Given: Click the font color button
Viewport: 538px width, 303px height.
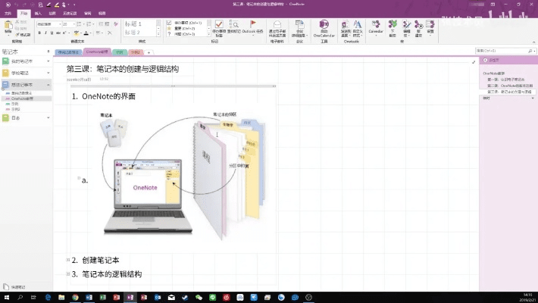Looking at the screenshot, I should 86,33.
